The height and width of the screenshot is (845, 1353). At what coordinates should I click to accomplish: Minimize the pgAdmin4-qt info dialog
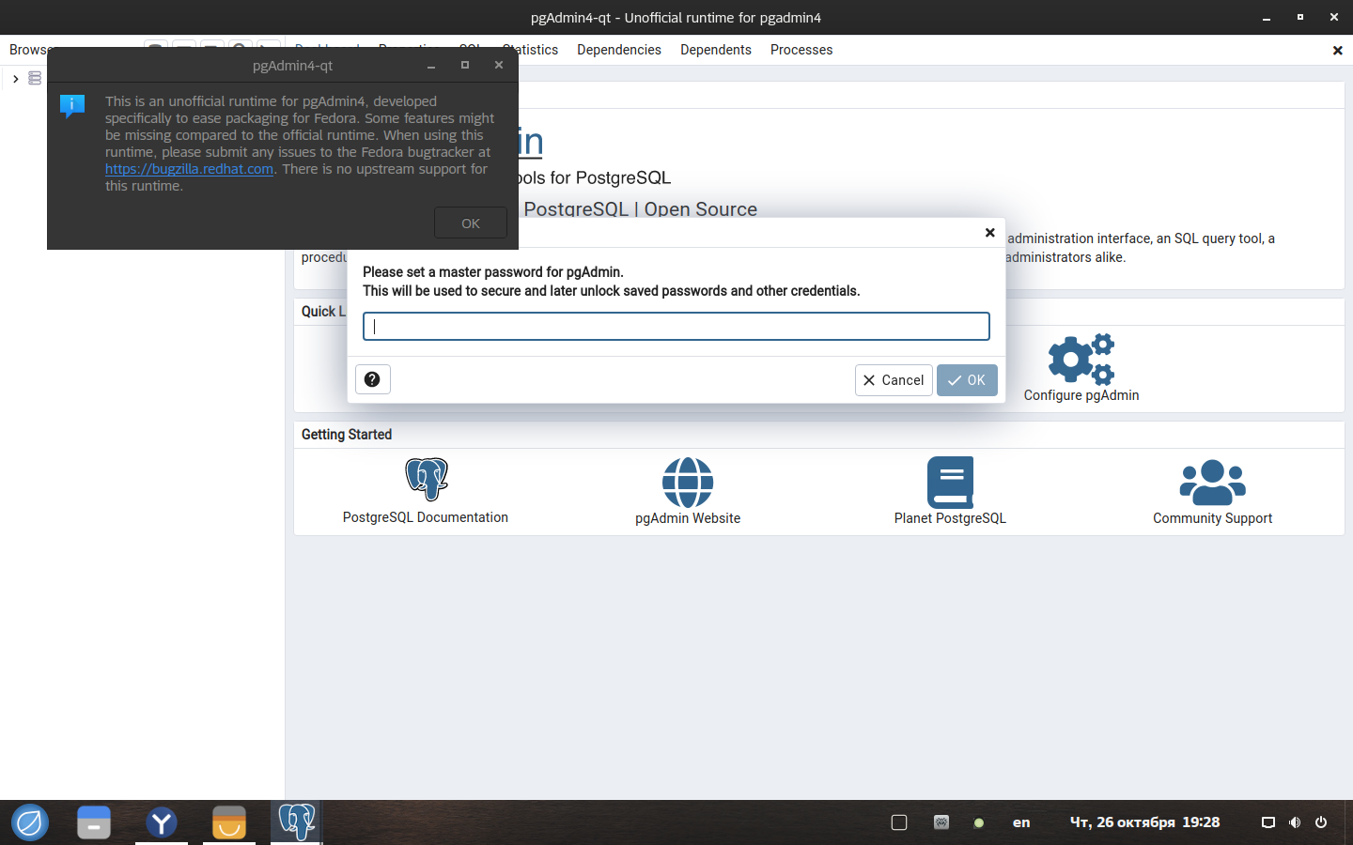coord(431,66)
